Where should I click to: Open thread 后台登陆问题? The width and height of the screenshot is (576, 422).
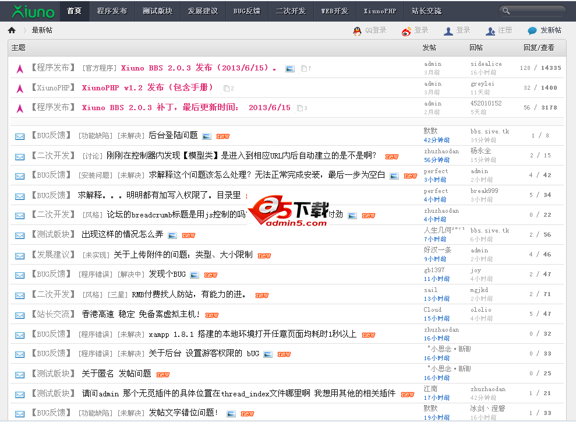(x=173, y=136)
